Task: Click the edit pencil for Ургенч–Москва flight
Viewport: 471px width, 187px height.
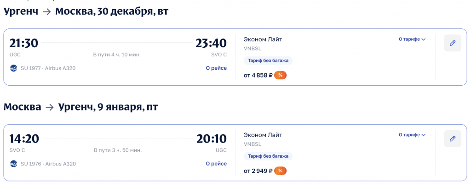Action: pos(452,43)
